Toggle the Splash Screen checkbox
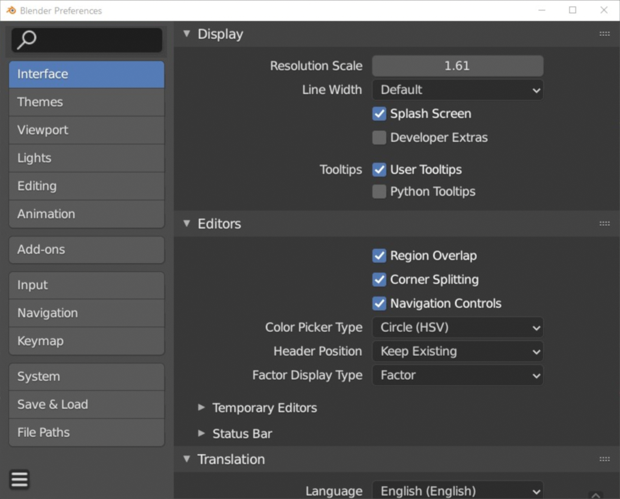 pyautogui.click(x=379, y=114)
